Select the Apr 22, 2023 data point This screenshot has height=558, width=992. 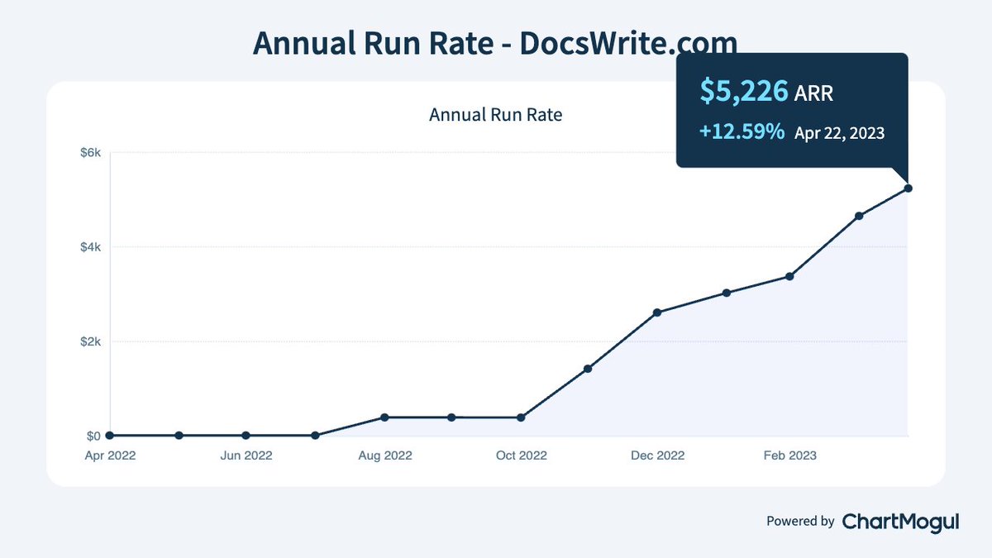[908, 188]
